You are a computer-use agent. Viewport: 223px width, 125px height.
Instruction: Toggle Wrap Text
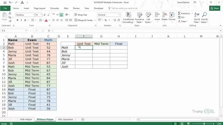[x=80, y=15]
